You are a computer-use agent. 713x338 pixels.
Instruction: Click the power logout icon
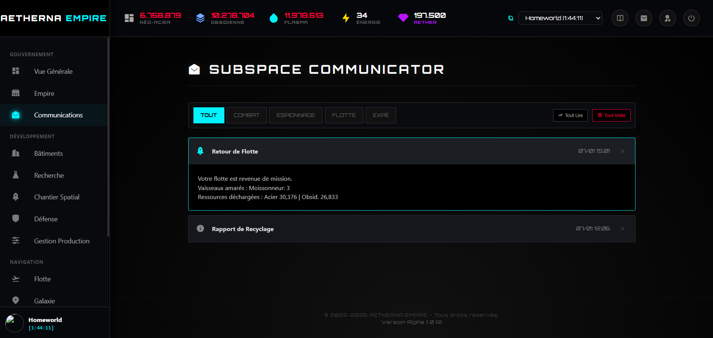pyautogui.click(x=691, y=18)
